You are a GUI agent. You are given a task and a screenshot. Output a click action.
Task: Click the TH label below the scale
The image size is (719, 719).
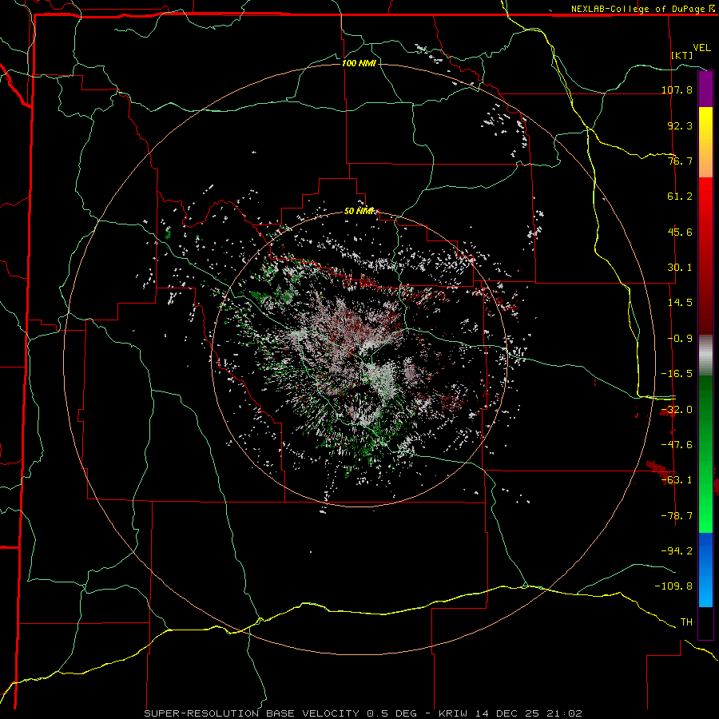click(686, 622)
